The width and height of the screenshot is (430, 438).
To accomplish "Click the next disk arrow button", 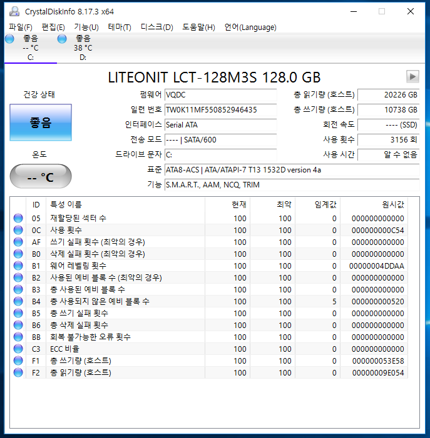I will (412, 76).
